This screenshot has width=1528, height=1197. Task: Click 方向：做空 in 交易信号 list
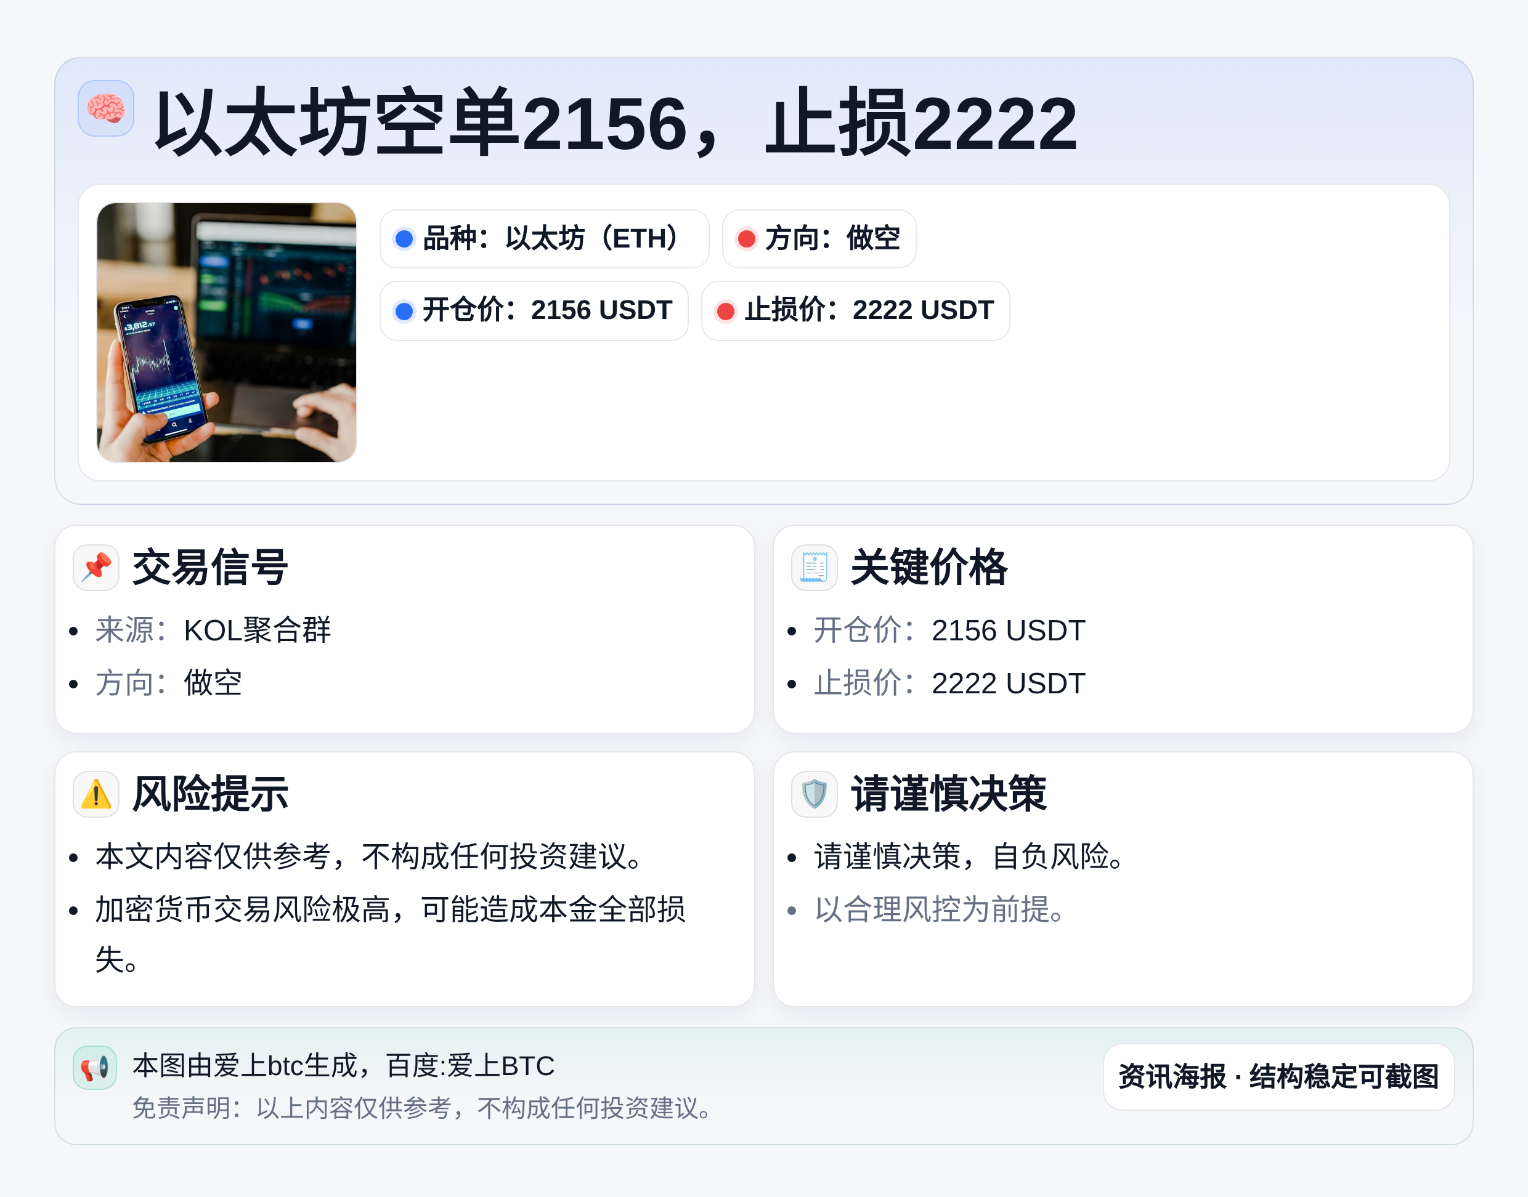[x=169, y=683]
